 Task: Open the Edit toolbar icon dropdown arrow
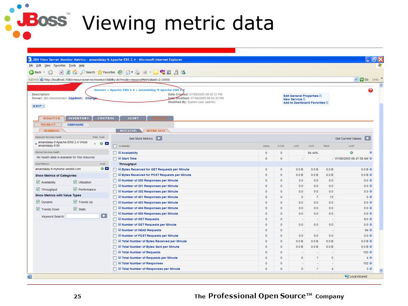(150, 72)
